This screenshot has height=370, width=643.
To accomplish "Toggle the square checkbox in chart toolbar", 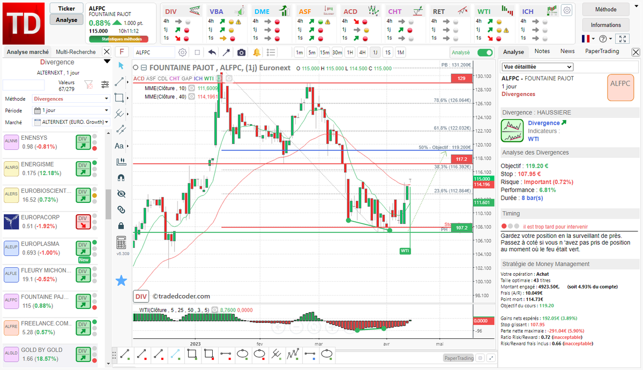I will [197, 52].
